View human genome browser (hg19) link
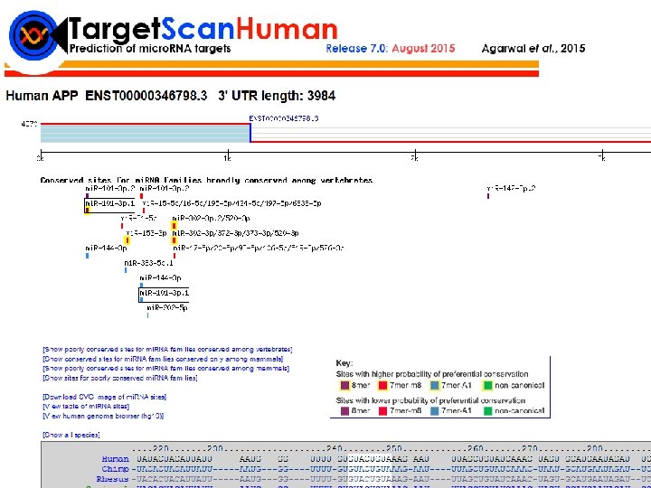The image size is (651, 488). (103, 416)
